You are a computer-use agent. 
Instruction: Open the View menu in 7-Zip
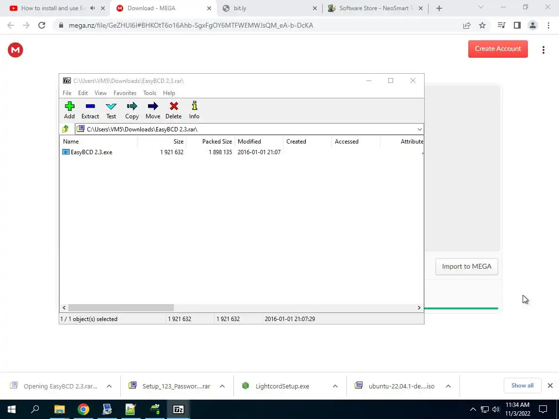100,93
